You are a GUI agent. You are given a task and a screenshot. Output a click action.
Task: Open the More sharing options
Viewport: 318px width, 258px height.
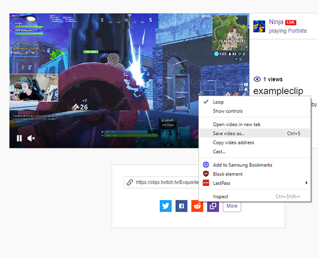click(x=232, y=206)
